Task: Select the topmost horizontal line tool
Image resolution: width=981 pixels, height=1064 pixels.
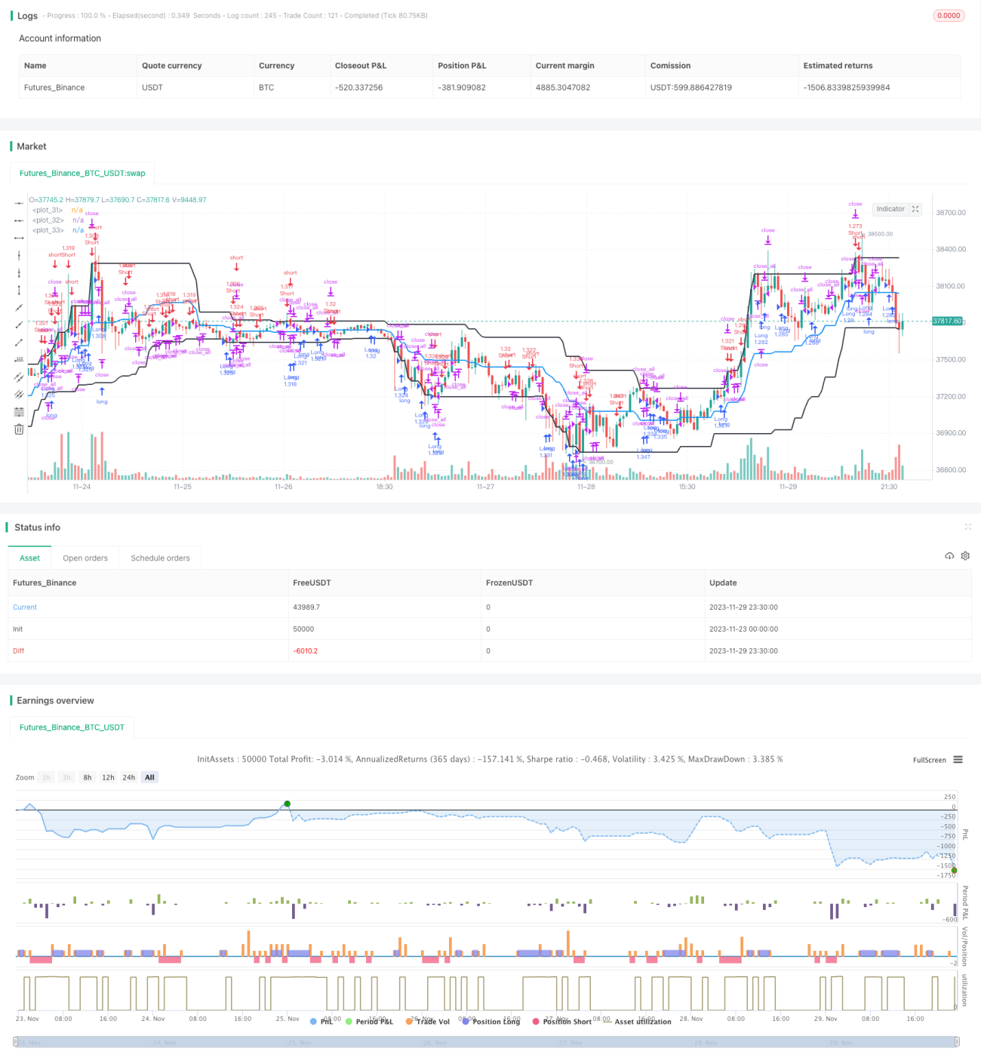Action: click(x=19, y=203)
